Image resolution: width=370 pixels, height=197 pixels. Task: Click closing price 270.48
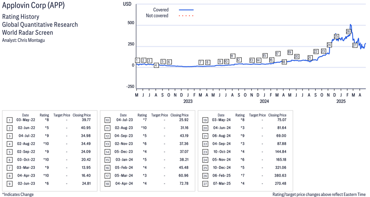pos(280,183)
